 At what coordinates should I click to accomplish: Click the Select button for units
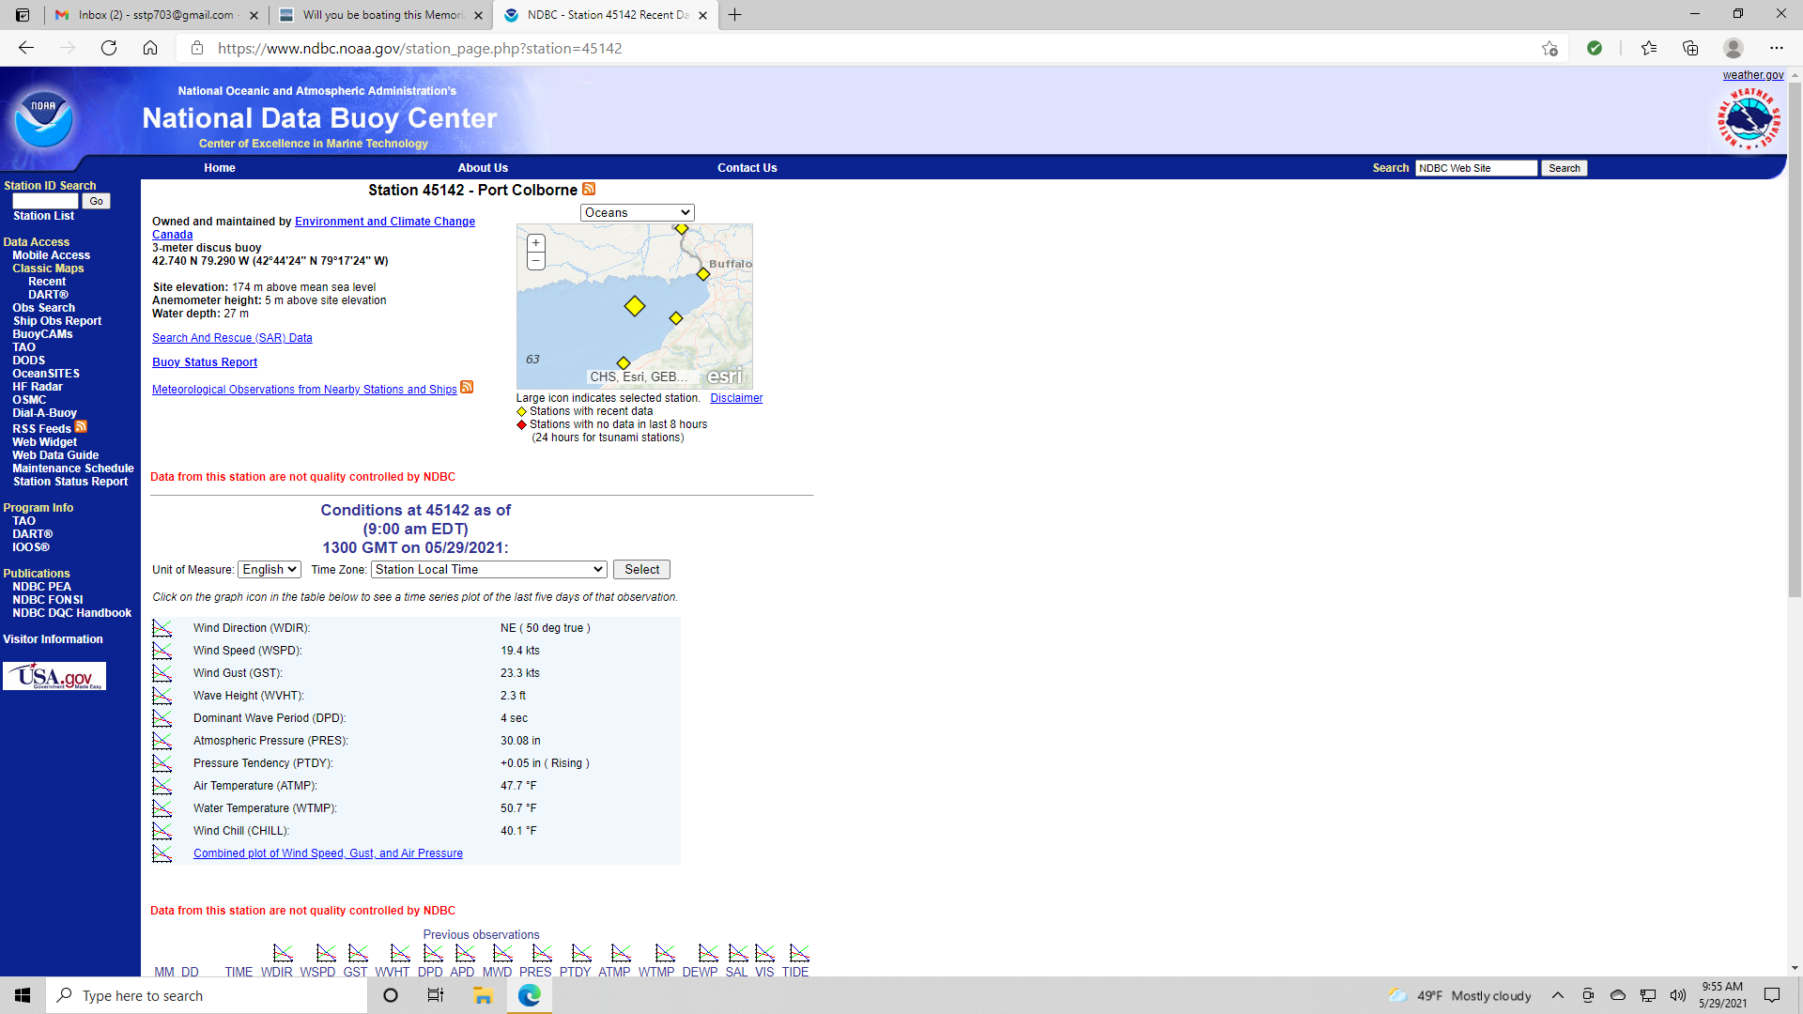pos(642,570)
